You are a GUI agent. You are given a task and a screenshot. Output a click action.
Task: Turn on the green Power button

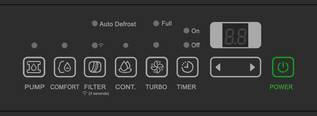click(x=283, y=67)
